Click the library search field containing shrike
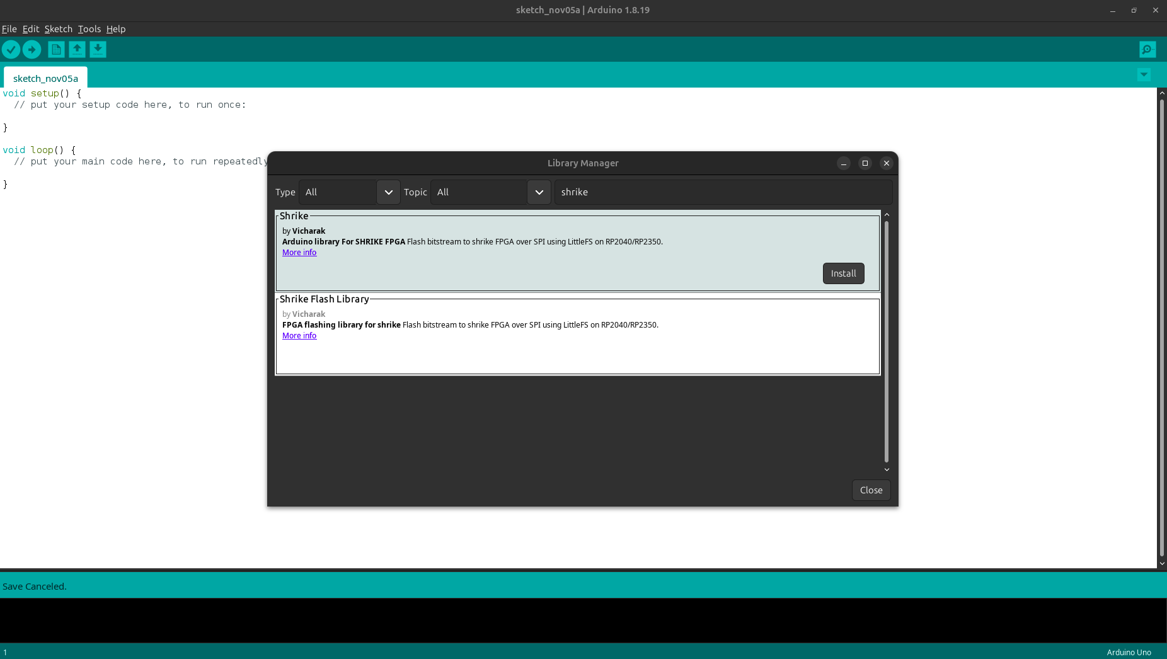This screenshot has width=1167, height=659. [723, 192]
